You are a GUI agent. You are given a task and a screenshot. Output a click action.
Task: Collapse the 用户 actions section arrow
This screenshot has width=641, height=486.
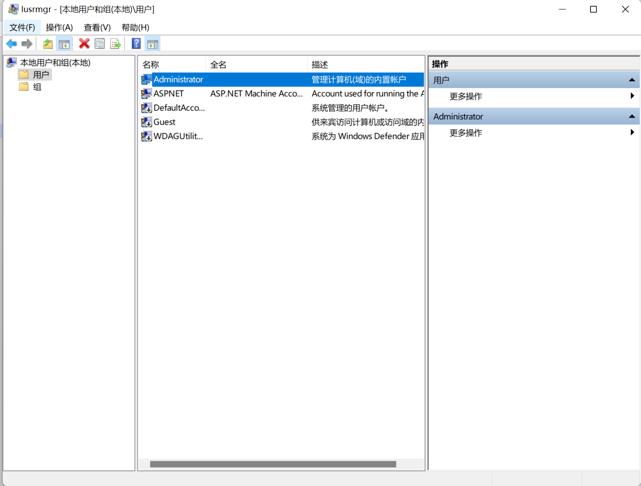(632, 80)
